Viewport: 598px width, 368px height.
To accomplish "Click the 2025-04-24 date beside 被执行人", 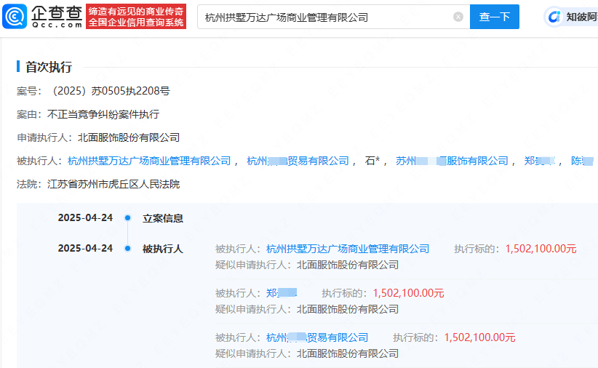I will pyautogui.click(x=85, y=248).
